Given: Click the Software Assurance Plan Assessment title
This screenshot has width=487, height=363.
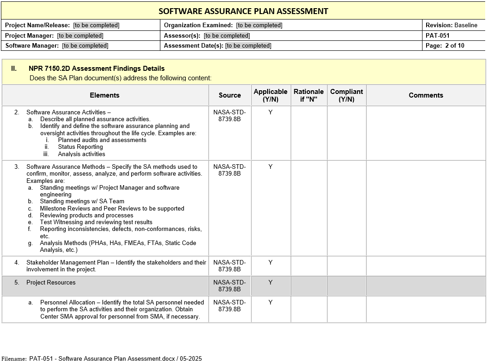Looking at the screenshot, I should (243, 11).
